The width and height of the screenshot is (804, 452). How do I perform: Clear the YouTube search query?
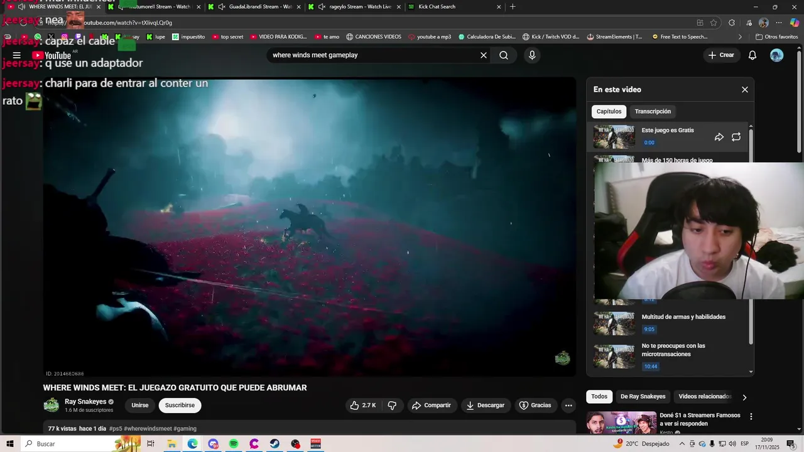484,55
